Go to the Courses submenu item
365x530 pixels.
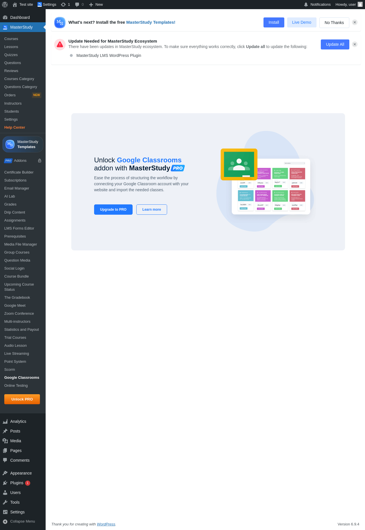11,39
